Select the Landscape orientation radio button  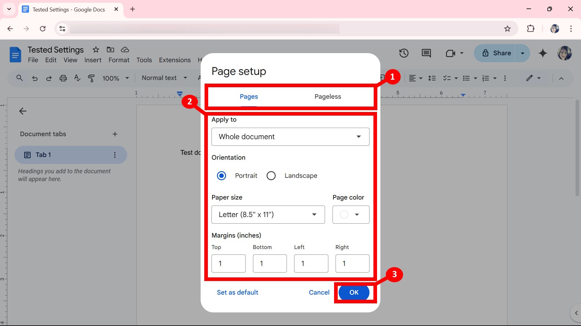271,176
